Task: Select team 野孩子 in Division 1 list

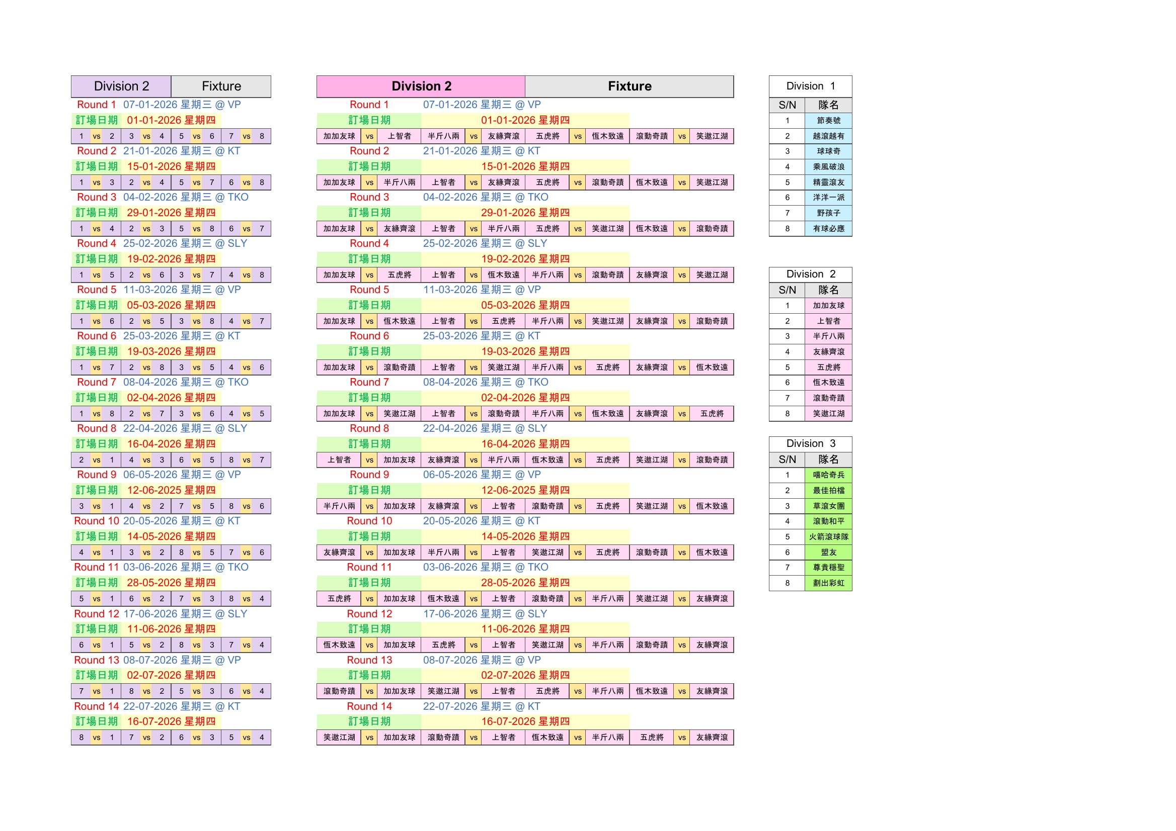Action: pyautogui.click(x=828, y=213)
